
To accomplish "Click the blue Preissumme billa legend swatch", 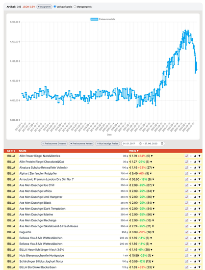I will [94, 19].
